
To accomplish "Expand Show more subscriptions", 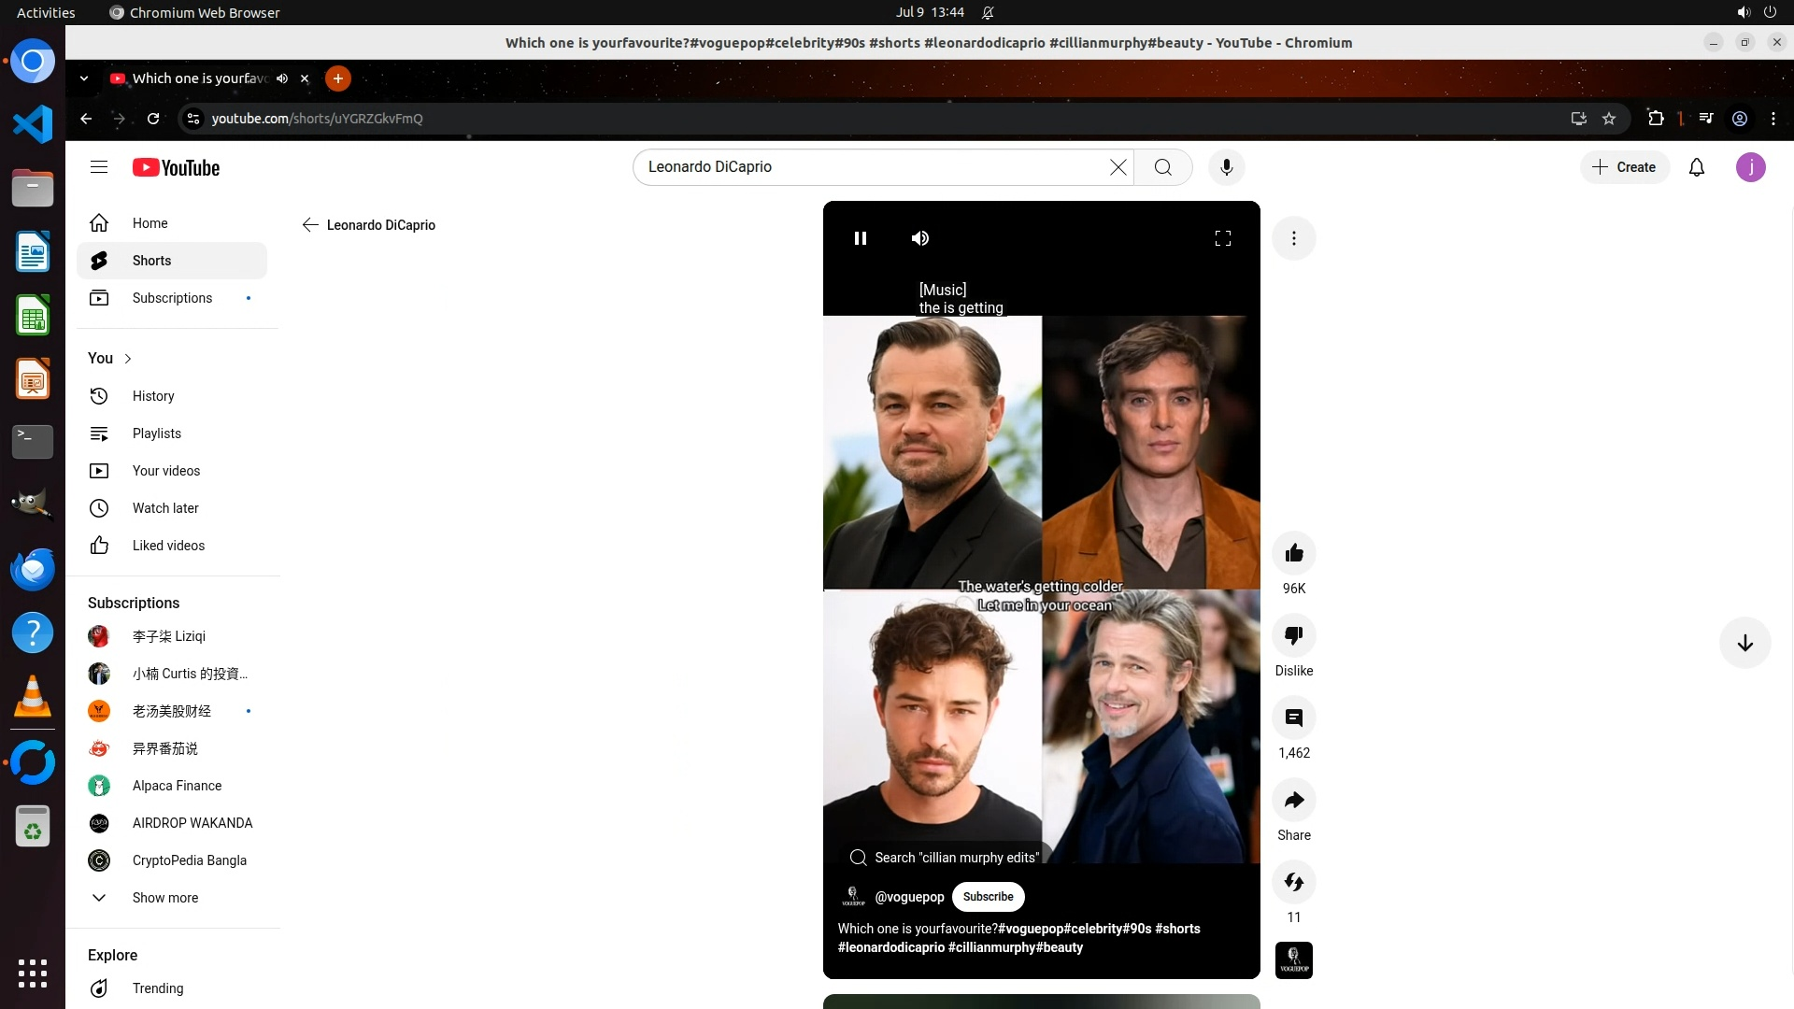I will click(x=164, y=898).
